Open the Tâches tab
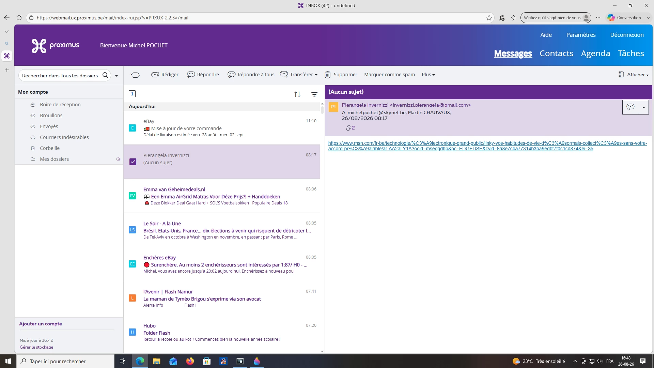Viewport: 654px width, 368px height. (631, 53)
